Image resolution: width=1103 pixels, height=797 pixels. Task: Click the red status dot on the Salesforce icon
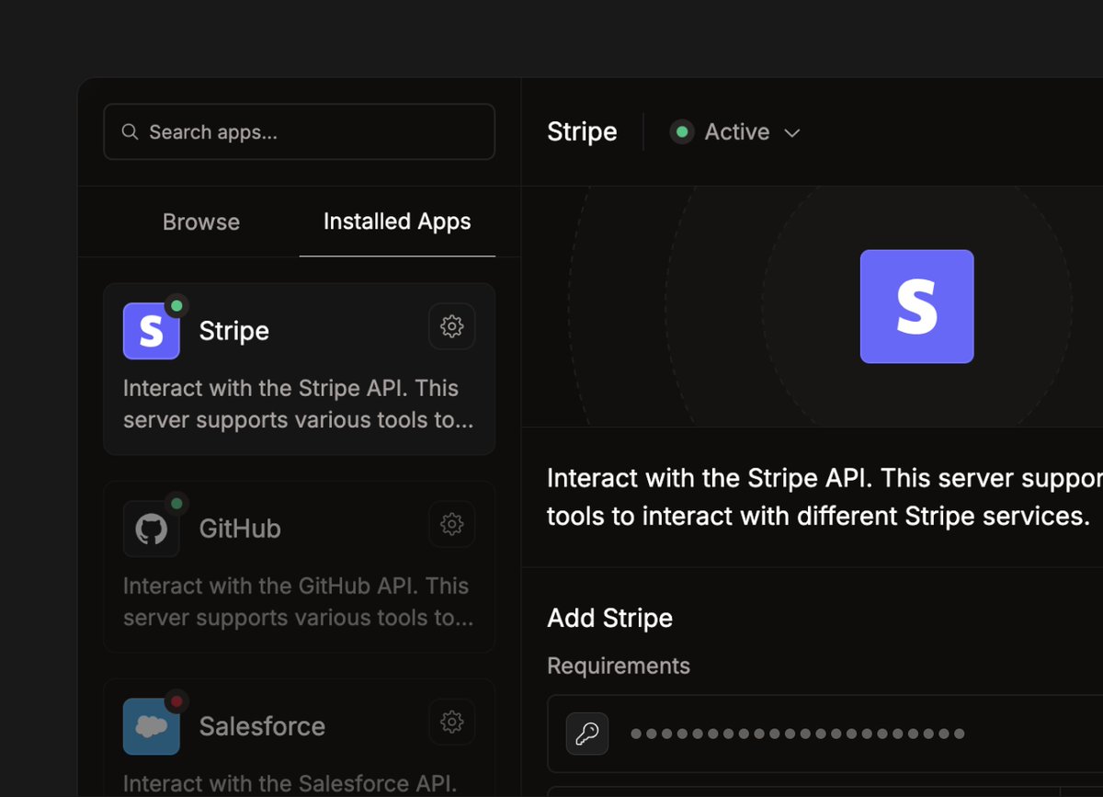(176, 701)
